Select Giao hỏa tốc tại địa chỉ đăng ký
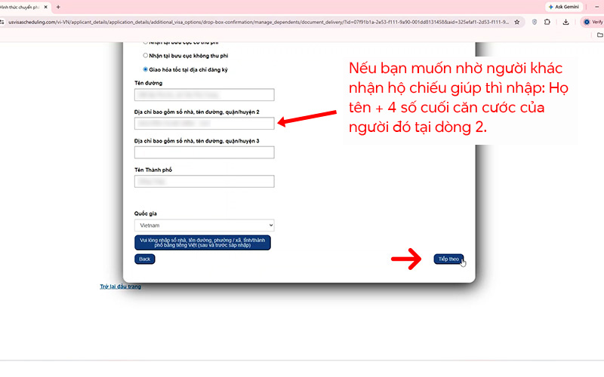This screenshot has width=604, height=377. tap(145, 69)
